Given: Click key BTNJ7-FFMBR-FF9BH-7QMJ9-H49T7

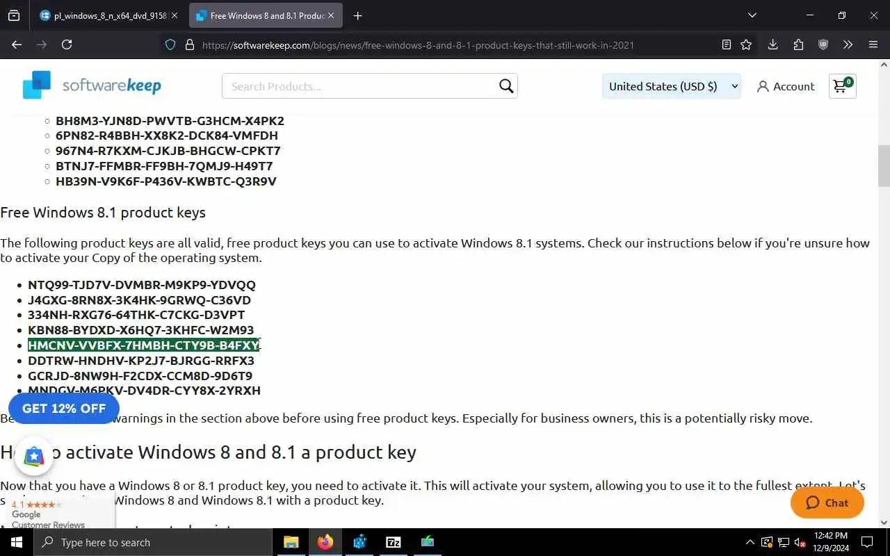Looking at the screenshot, I should tap(164, 166).
